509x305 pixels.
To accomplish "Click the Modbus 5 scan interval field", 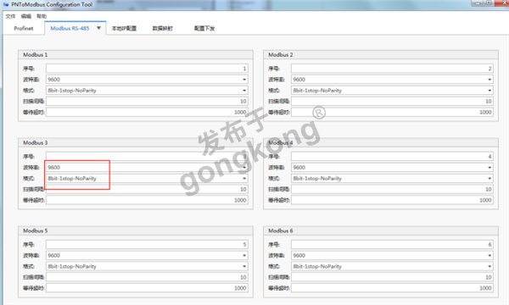I will (147, 277).
